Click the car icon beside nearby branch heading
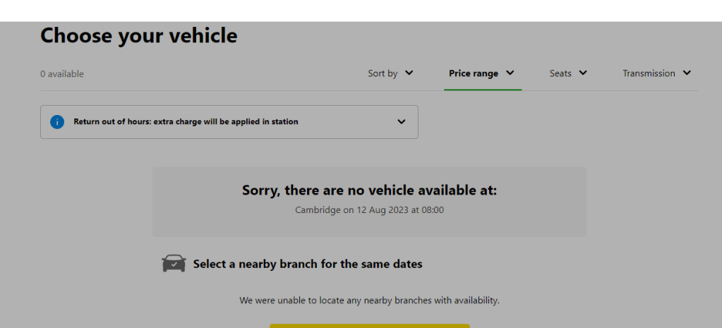The image size is (722, 328). click(x=174, y=264)
